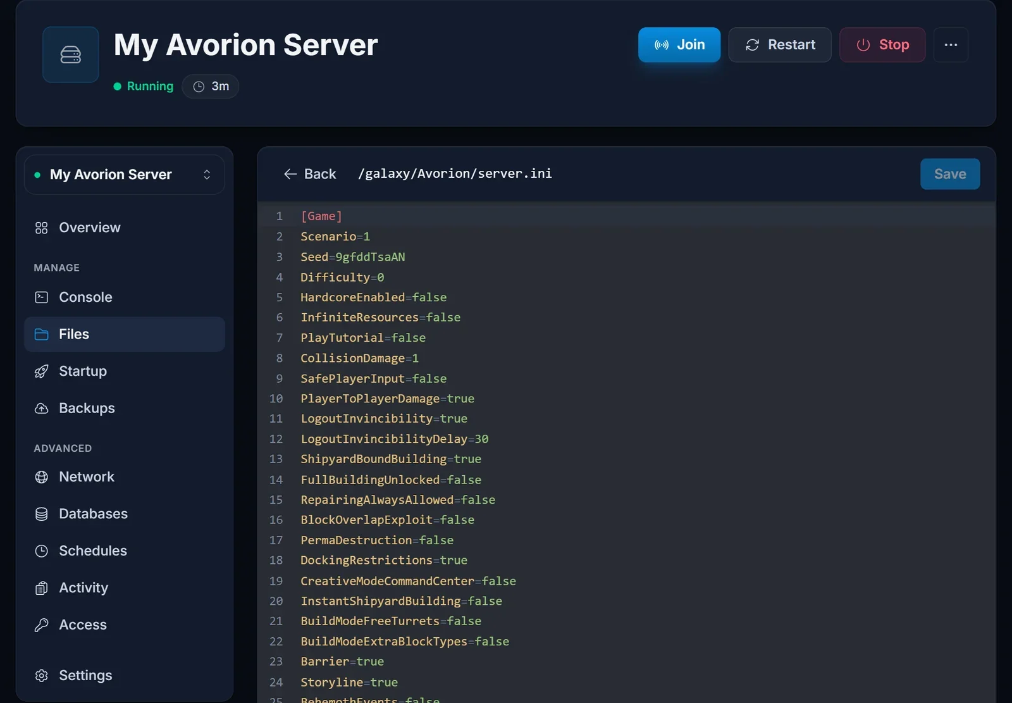Click the Files folder icon

coord(42,334)
